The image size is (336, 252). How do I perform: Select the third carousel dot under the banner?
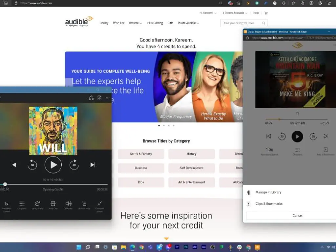click(x=169, y=126)
